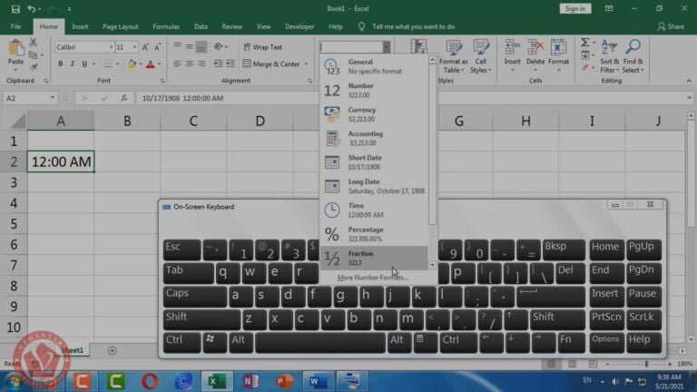Image resolution: width=697 pixels, height=392 pixels.
Task: Click the Align Left icon
Action: coord(177,64)
